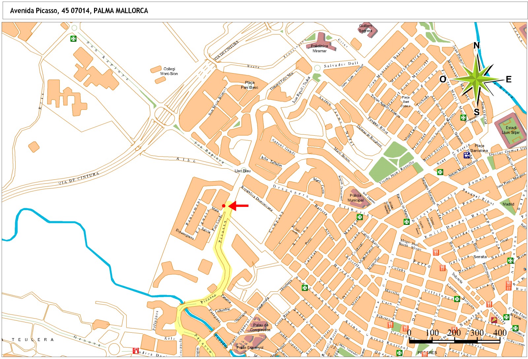The height and width of the screenshot is (359, 528).
Task: Click the red hospital icon at bottom left
Action: [x=135, y=351]
